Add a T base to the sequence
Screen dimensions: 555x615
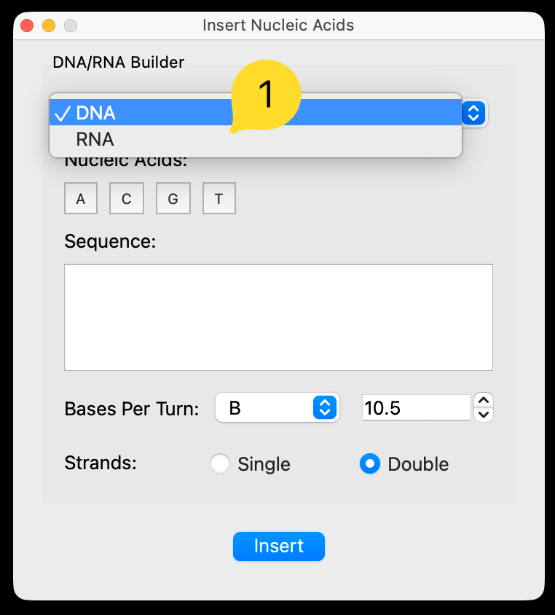point(219,198)
